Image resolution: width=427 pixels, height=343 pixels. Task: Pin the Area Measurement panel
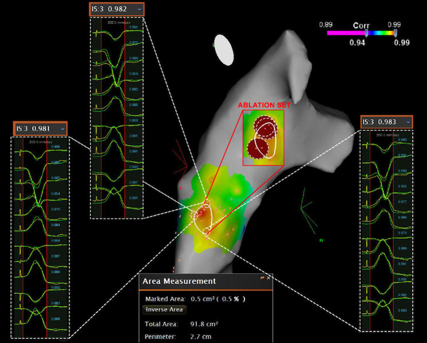point(262,277)
